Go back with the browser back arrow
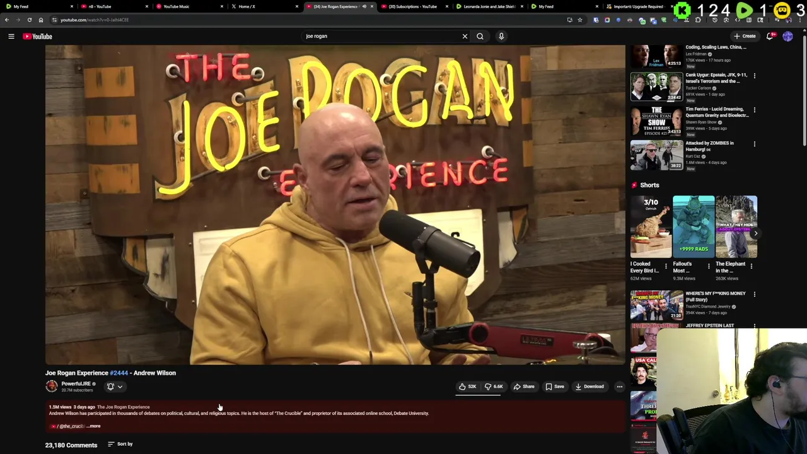The image size is (807, 454). pyautogui.click(x=7, y=20)
